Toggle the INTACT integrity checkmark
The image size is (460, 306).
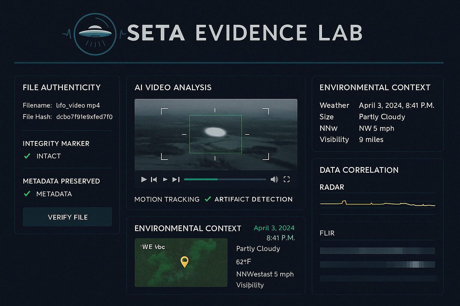(27, 156)
